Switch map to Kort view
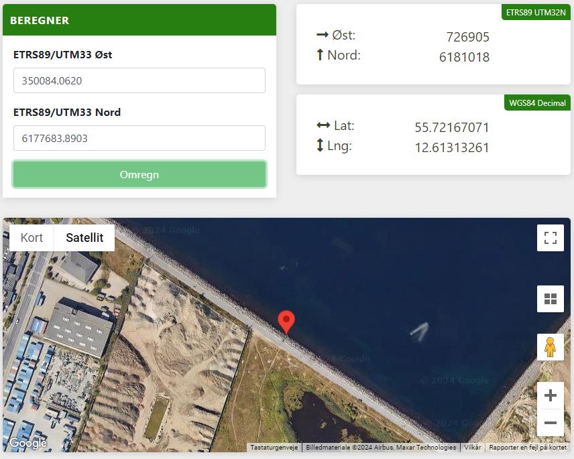 pyautogui.click(x=32, y=238)
